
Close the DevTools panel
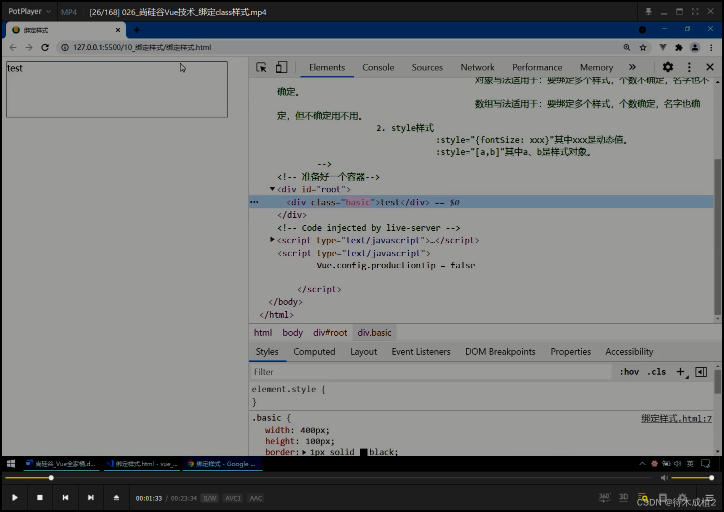tap(709, 67)
